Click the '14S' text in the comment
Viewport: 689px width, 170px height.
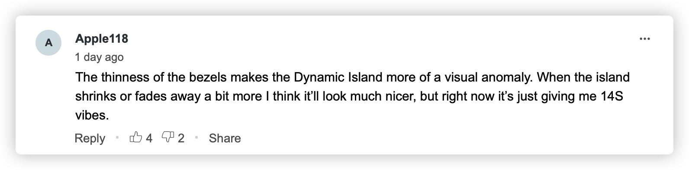[611, 96]
